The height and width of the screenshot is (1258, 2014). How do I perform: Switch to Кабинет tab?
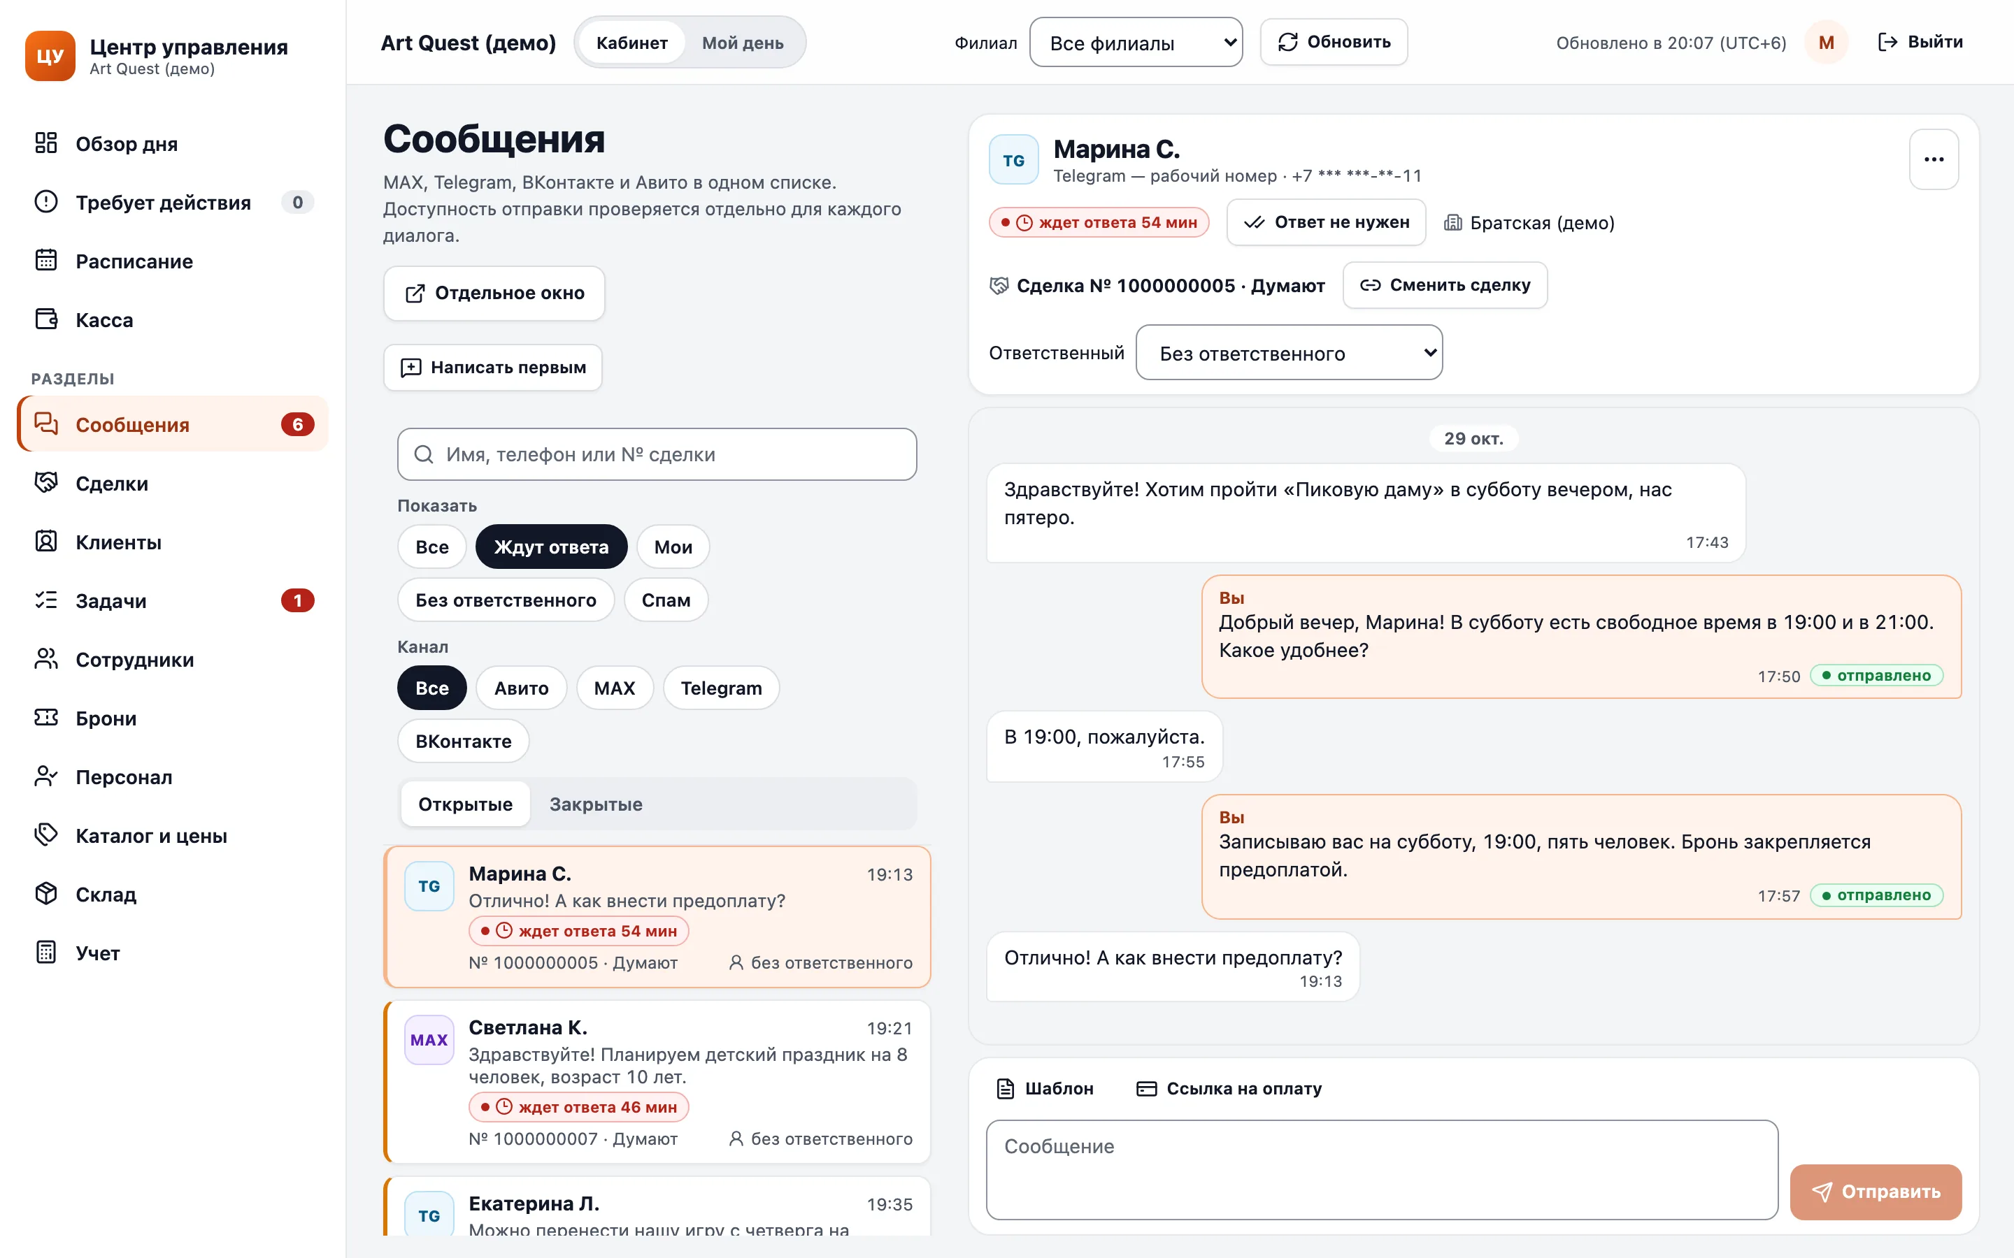click(631, 43)
